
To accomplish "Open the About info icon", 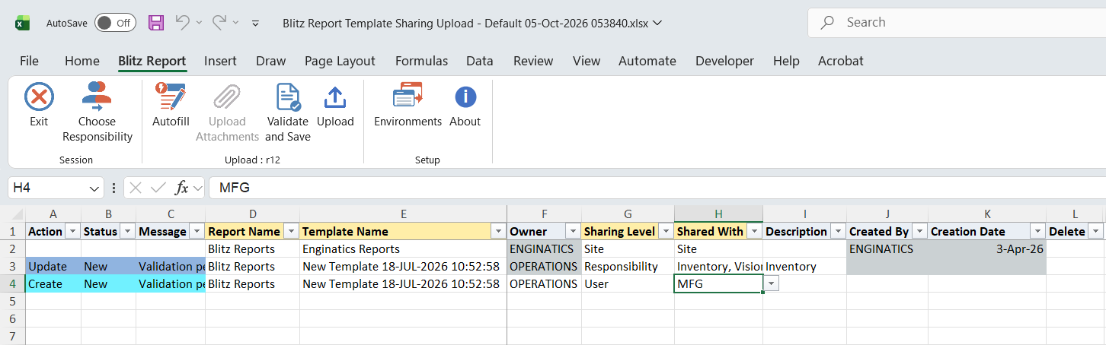I will pyautogui.click(x=465, y=97).
